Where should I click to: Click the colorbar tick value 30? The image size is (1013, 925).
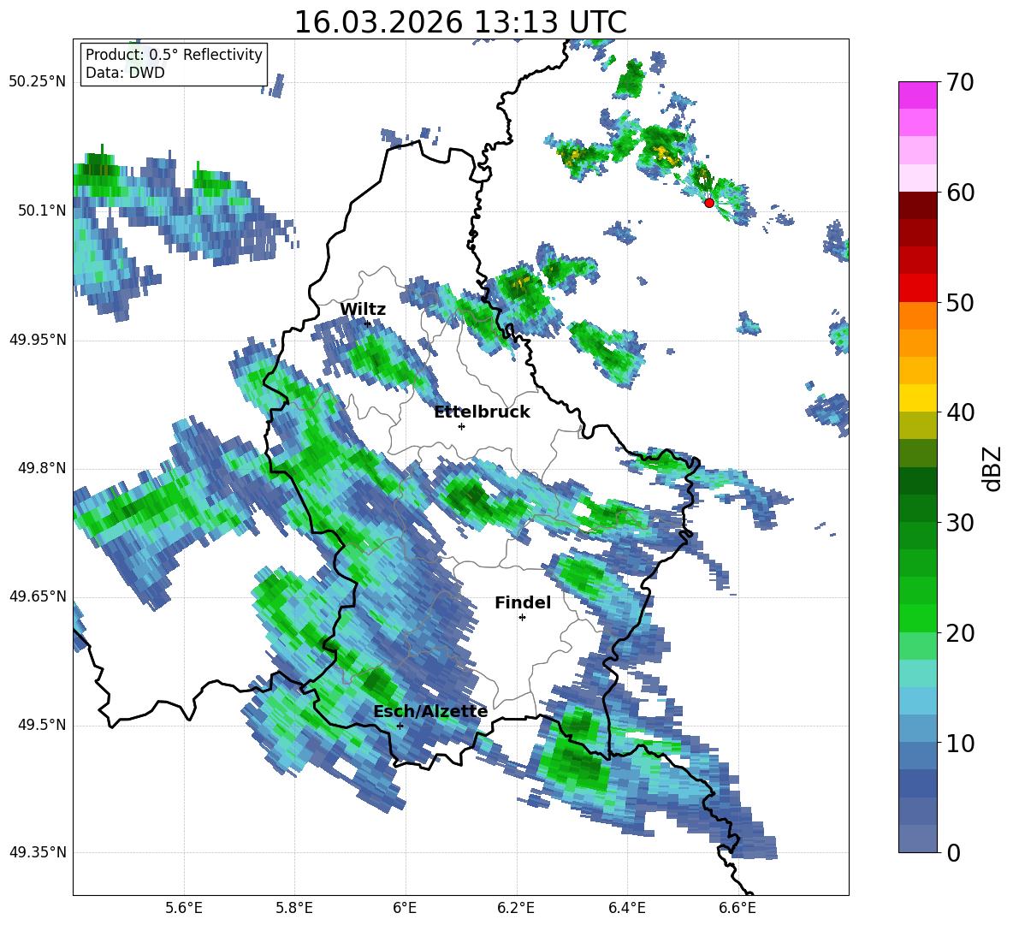[x=960, y=523]
